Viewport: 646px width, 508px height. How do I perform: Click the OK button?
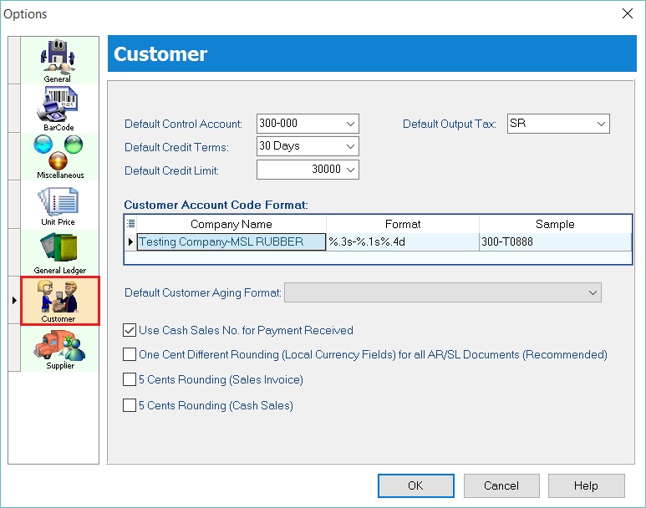point(415,485)
